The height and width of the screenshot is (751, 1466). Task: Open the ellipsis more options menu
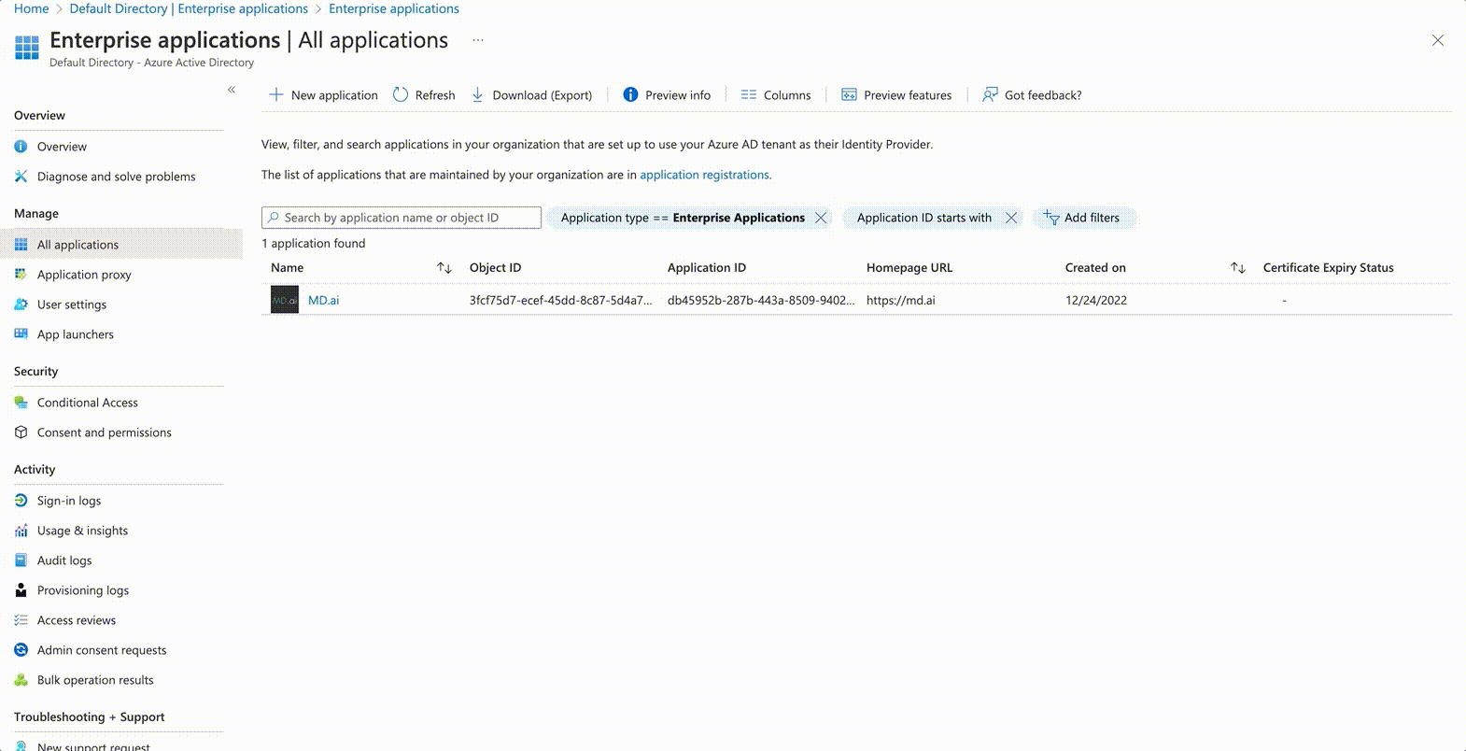(x=478, y=40)
